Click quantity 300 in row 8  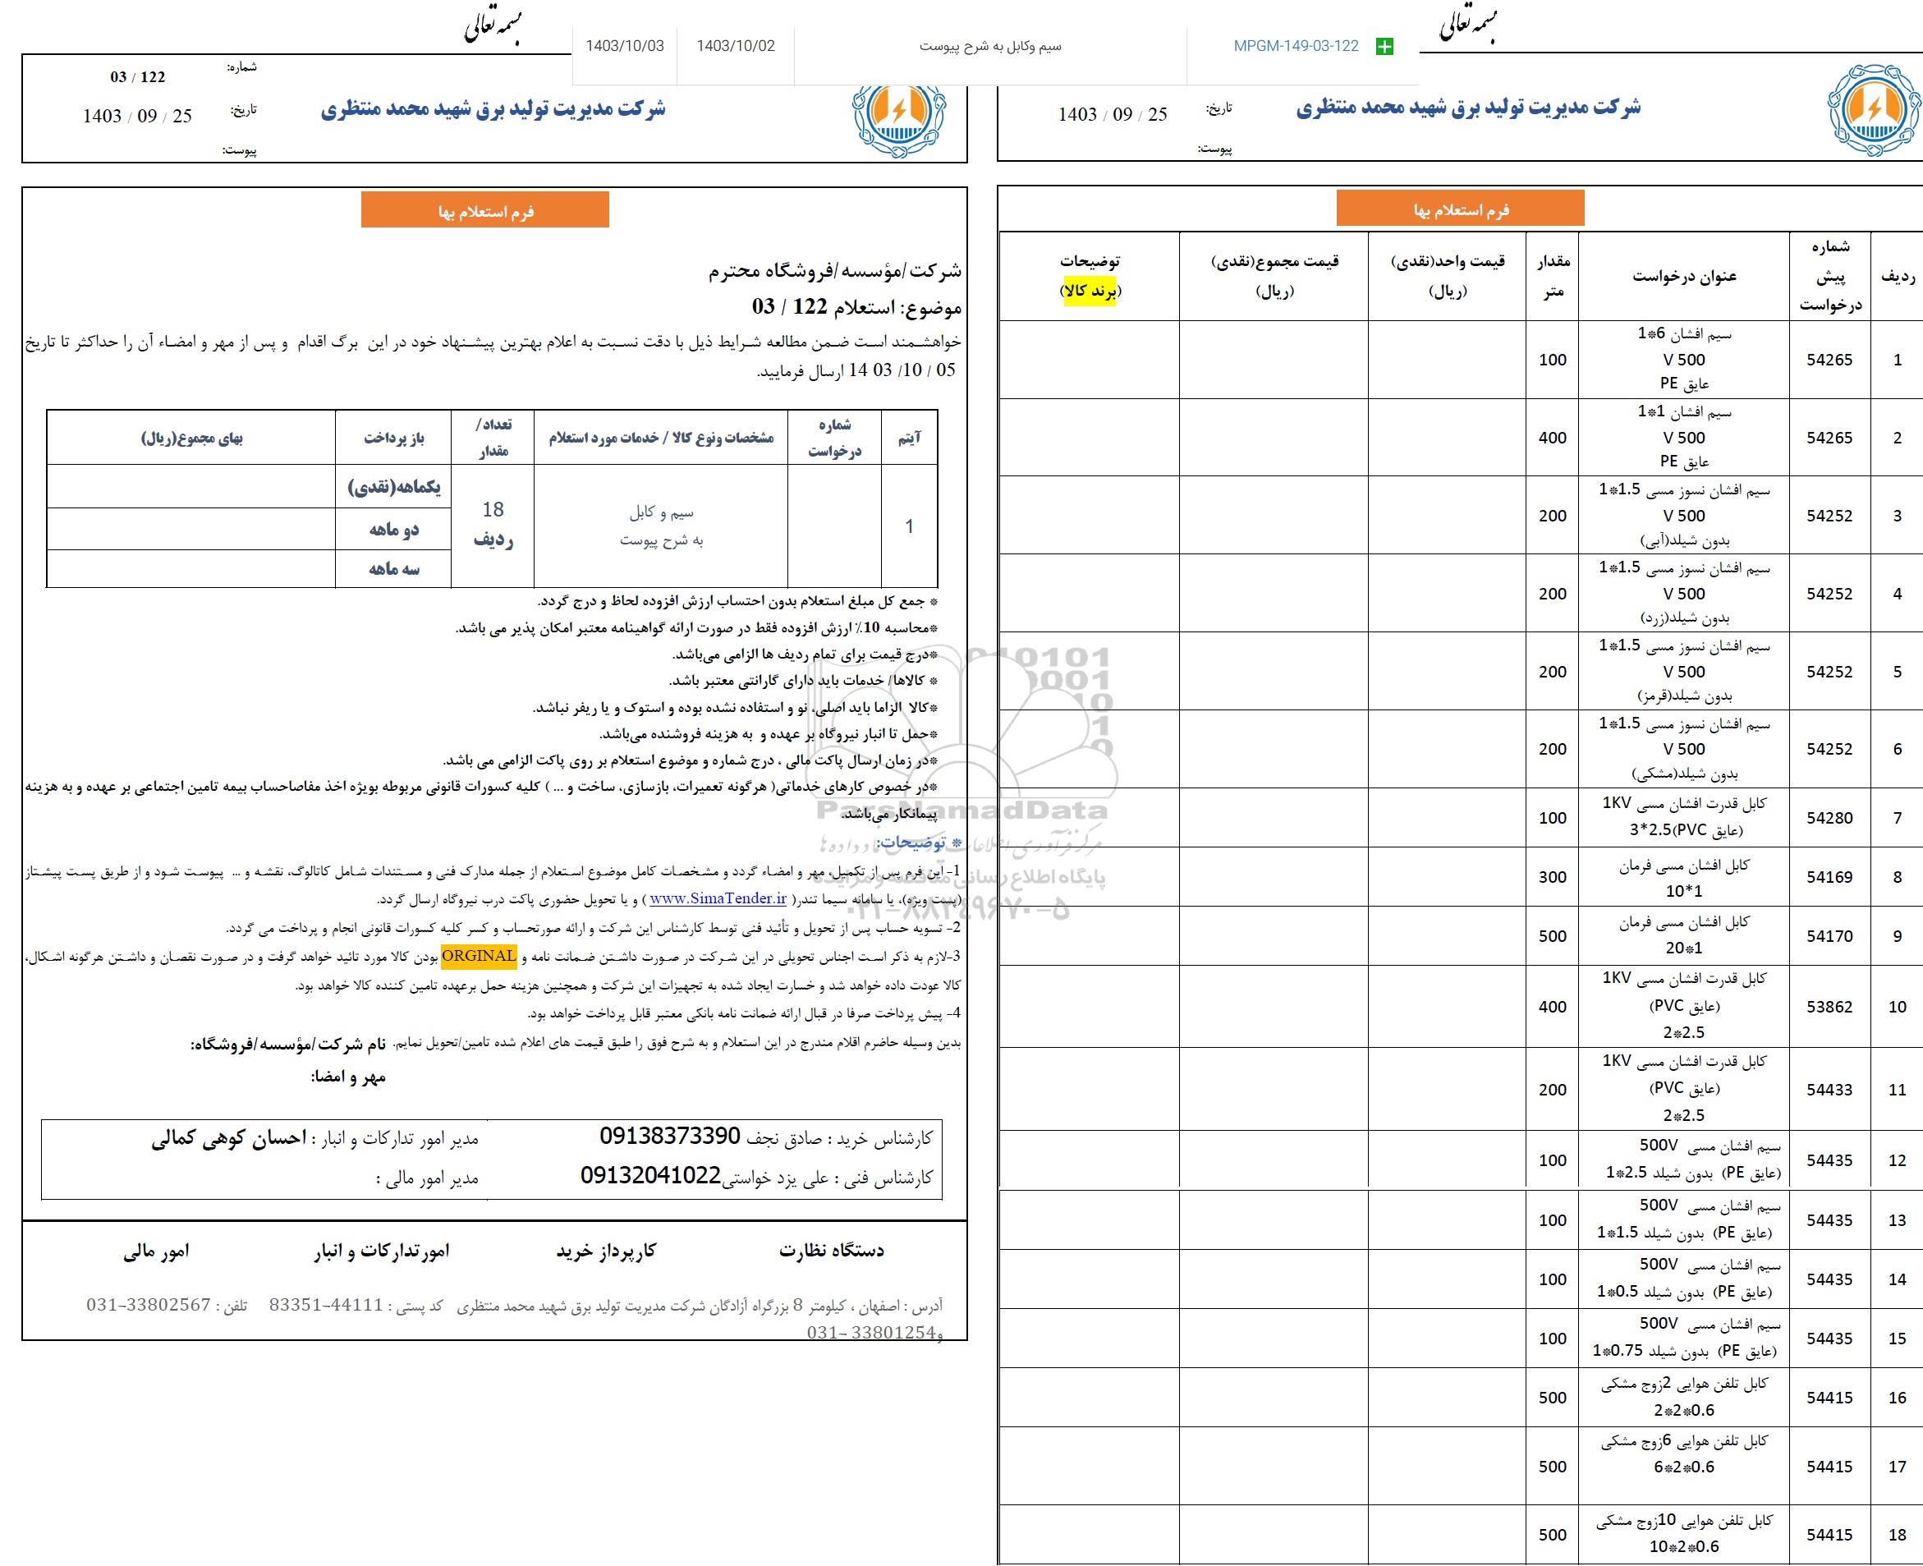tap(1553, 877)
